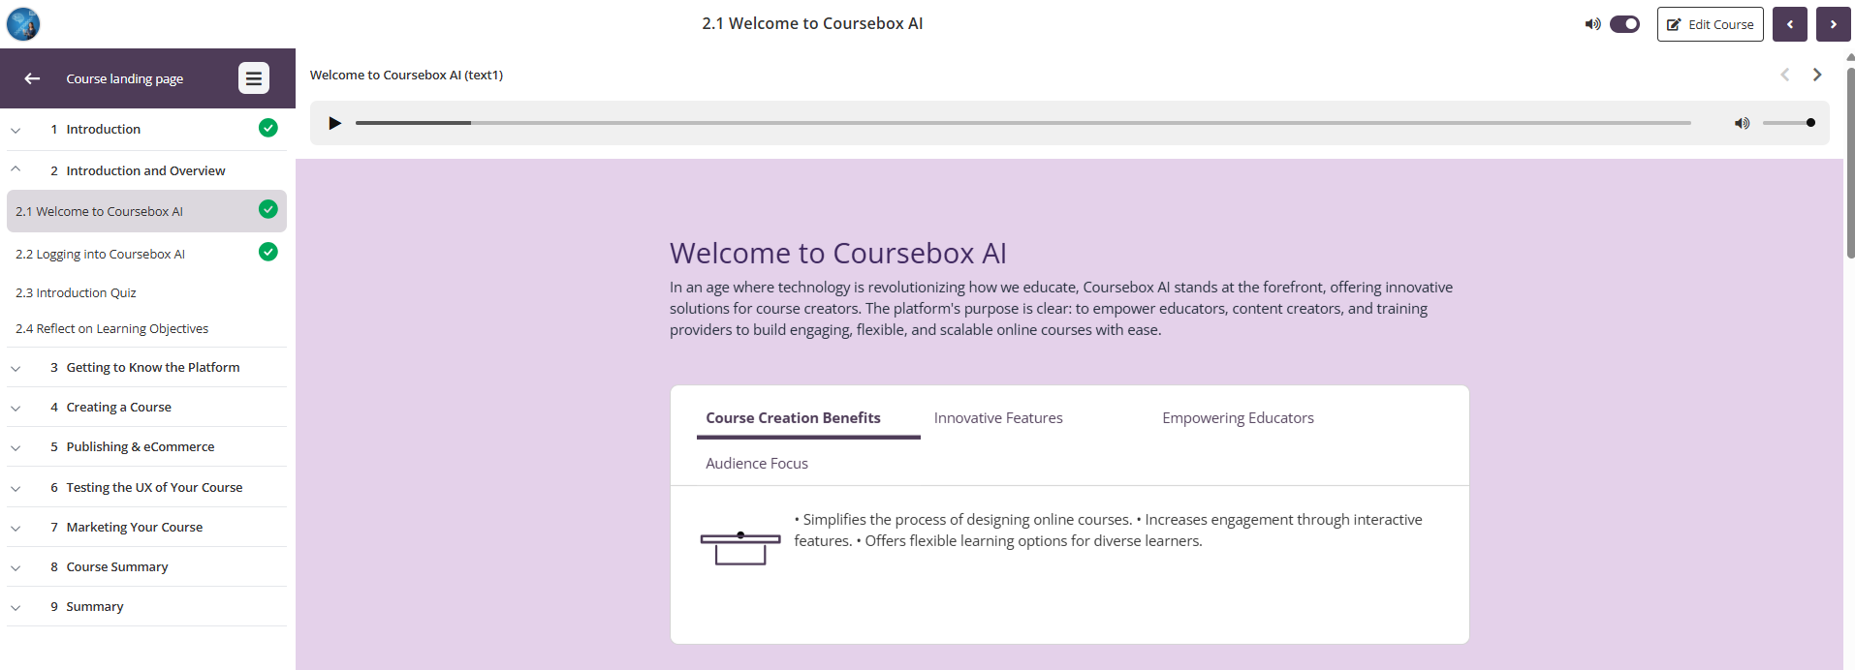Play the audio narration
The width and height of the screenshot is (1855, 670).
coord(334,123)
